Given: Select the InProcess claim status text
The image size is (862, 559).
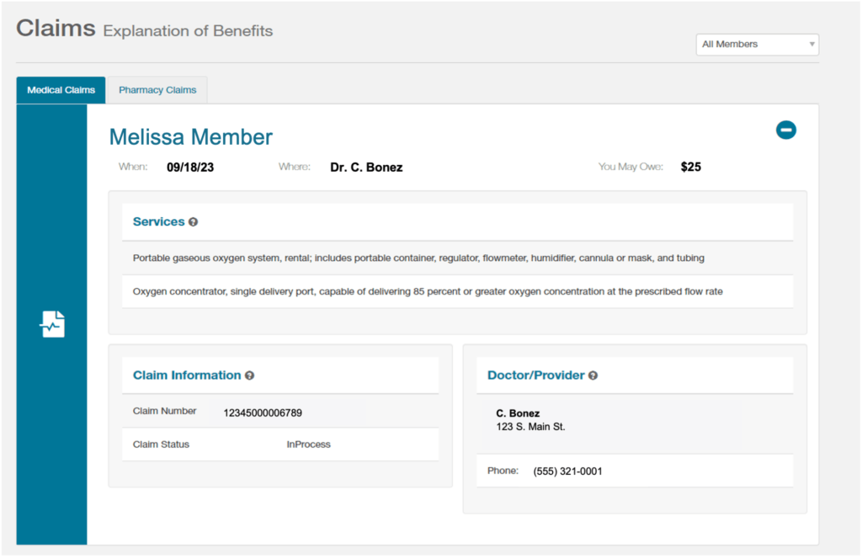Looking at the screenshot, I should (x=308, y=444).
